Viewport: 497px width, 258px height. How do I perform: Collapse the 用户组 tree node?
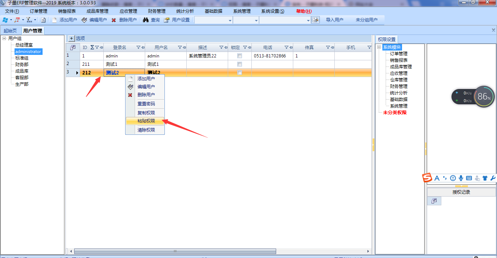click(4, 39)
